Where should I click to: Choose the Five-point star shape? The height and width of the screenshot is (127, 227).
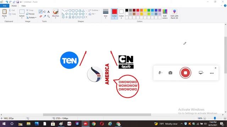[x=70, y=17]
